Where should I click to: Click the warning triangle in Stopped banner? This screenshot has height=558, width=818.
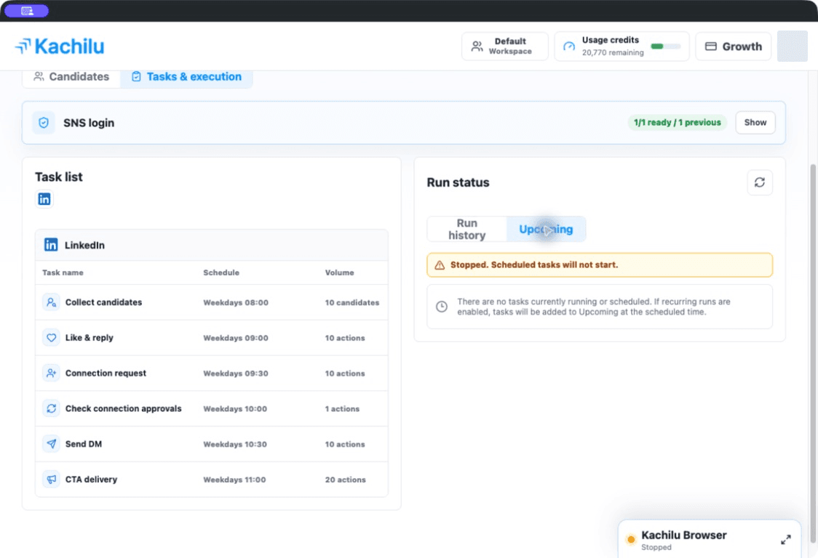[x=440, y=265]
